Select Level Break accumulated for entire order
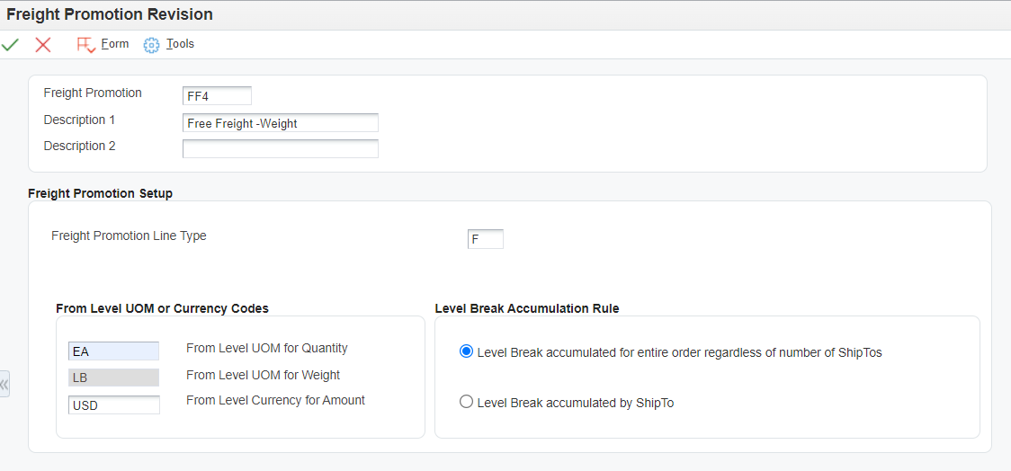This screenshot has width=1011, height=471. pyautogui.click(x=466, y=351)
